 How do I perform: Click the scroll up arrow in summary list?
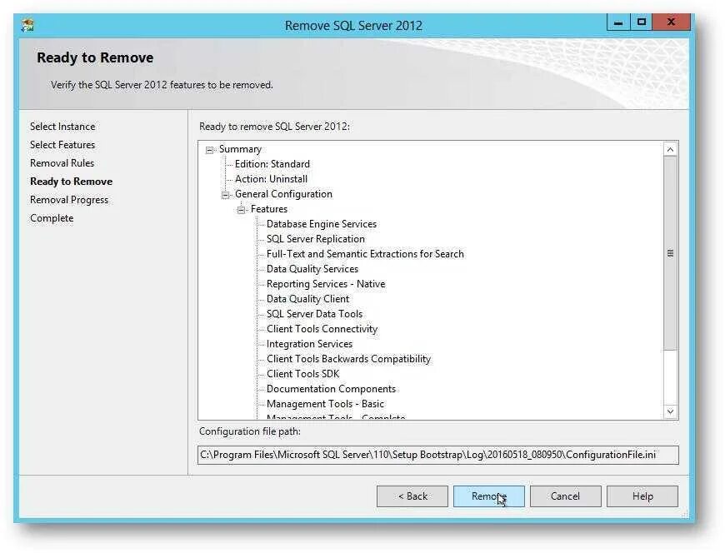pyautogui.click(x=671, y=149)
